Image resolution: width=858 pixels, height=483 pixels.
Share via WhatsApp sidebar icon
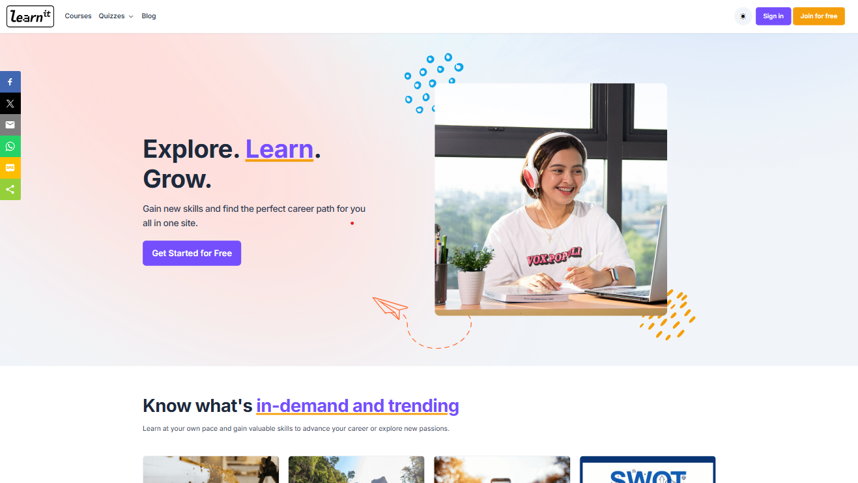coord(10,147)
